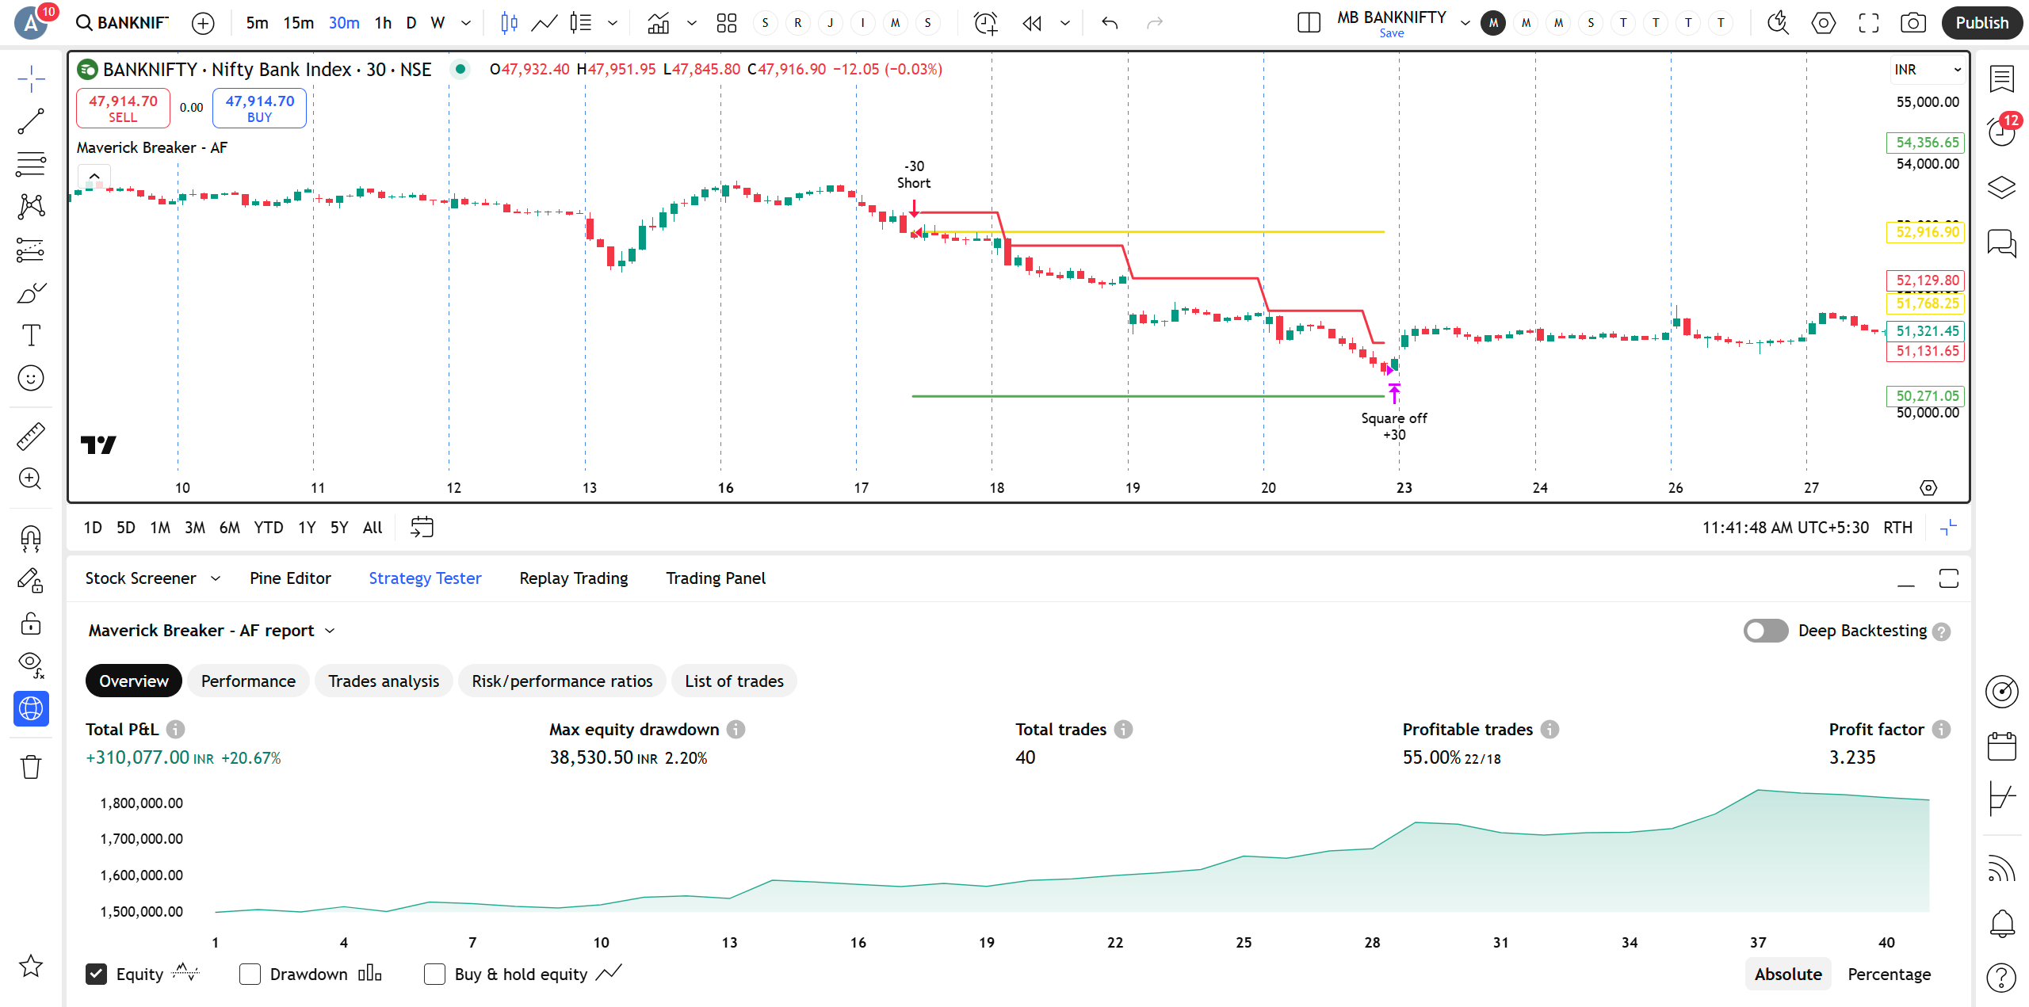Enter fullscreen chart mode

click(1868, 23)
